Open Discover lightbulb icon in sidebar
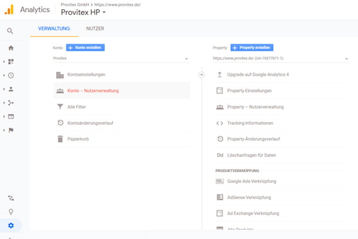This screenshot has width=358, height=239. coord(11,212)
